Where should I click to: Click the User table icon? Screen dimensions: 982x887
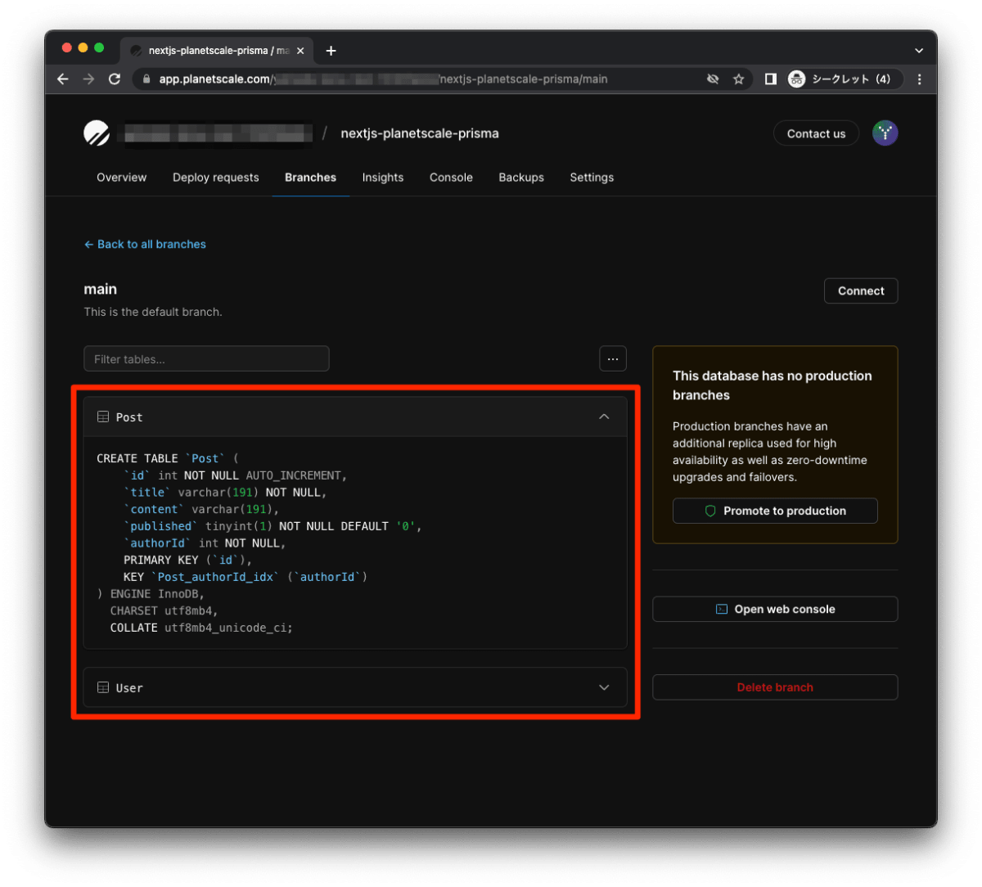(103, 687)
